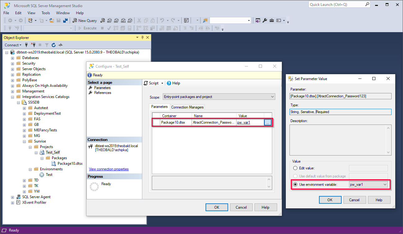Click the Activity Monitor toolbar icon

coord(186,20)
